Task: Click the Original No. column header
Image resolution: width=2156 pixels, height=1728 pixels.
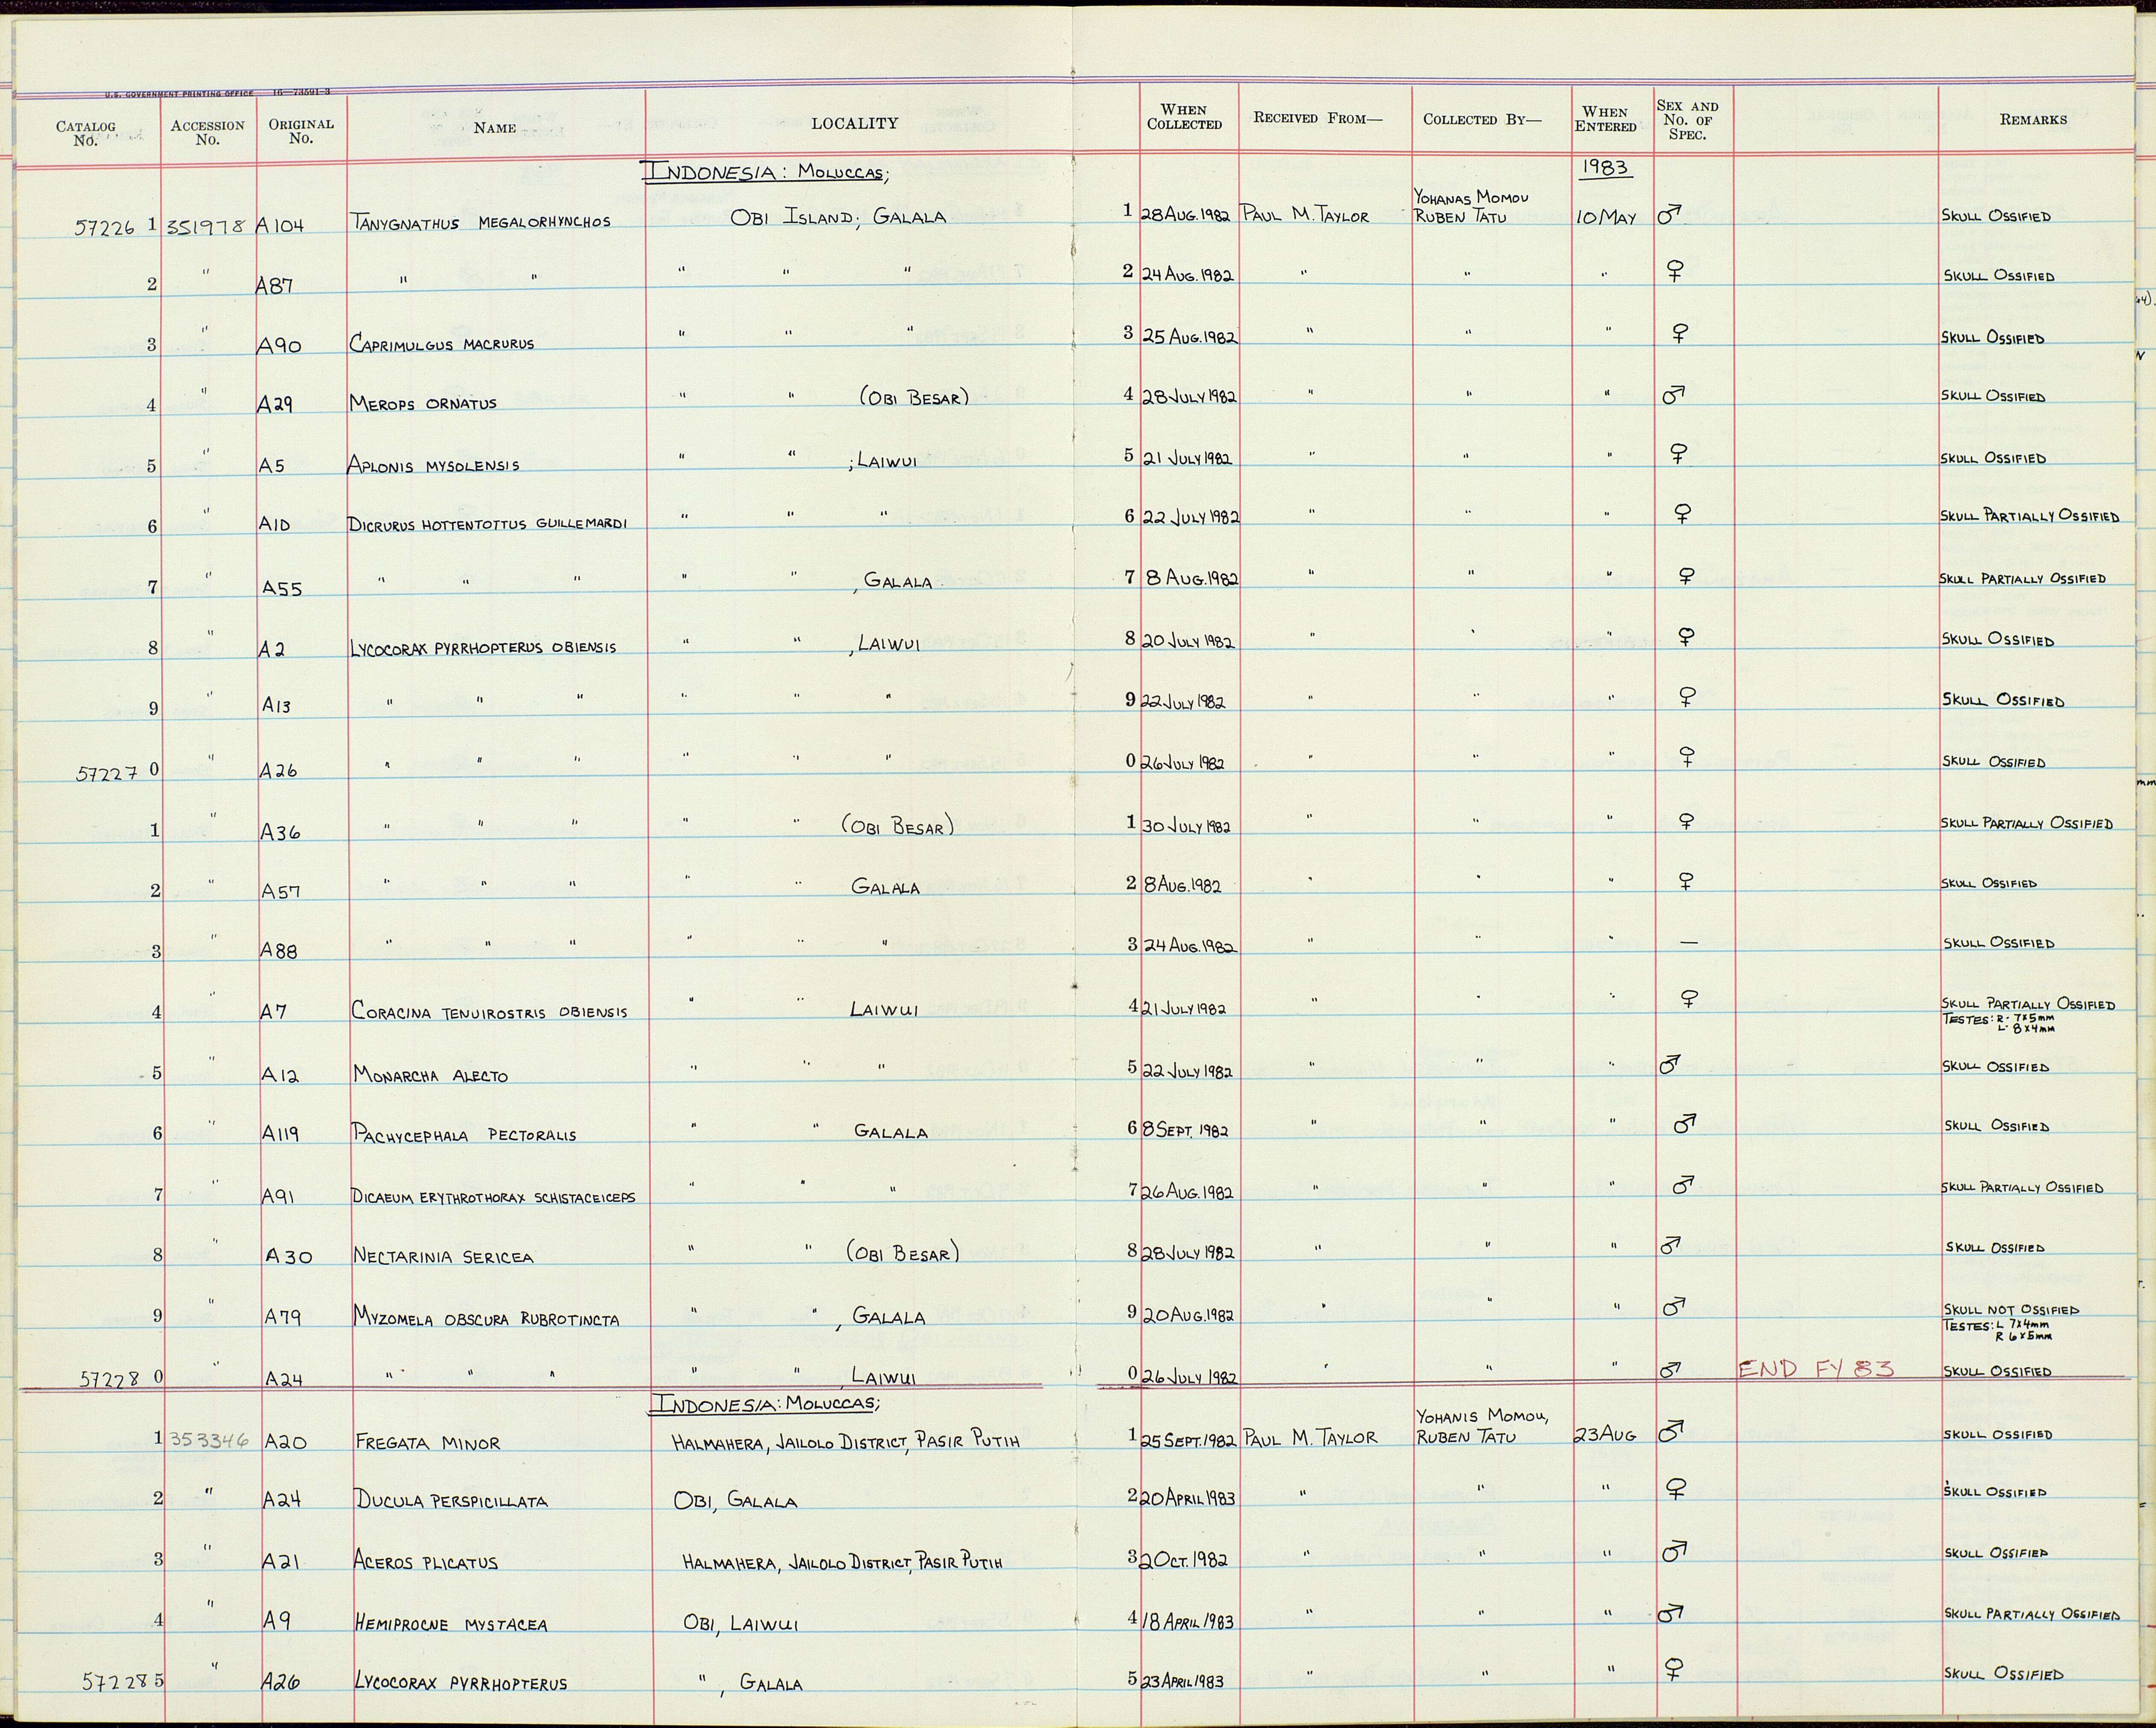Action: 300,131
